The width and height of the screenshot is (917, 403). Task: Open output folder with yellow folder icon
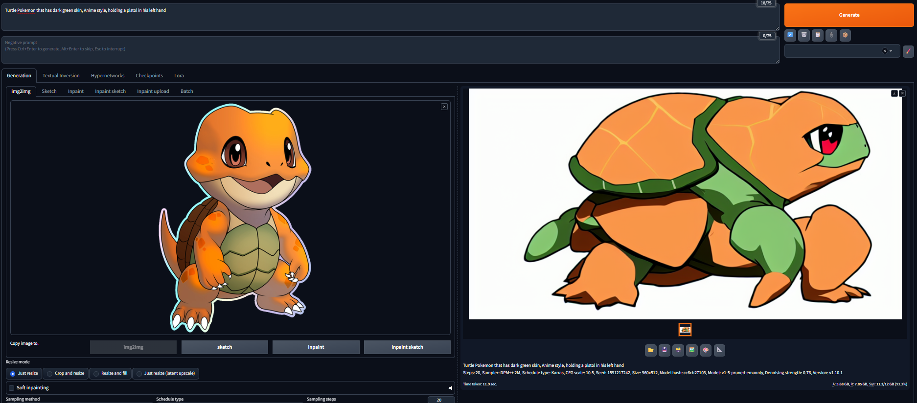click(650, 350)
